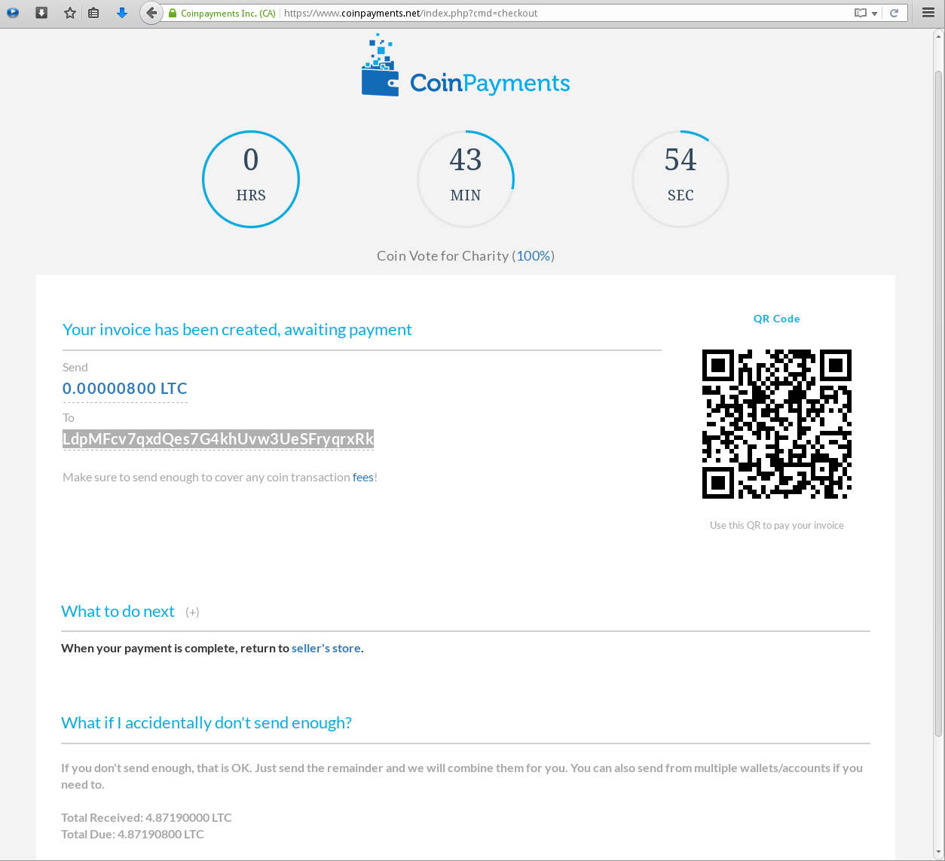The height and width of the screenshot is (861, 945).
Task: Click the minutes countdown circle
Action: tap(466, 179)
